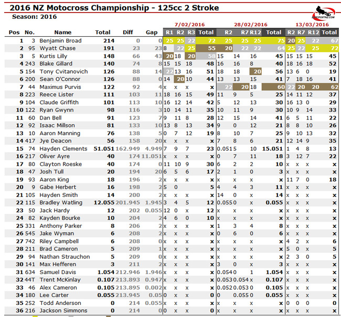
Task: Click Kurtis Lilly's name in third place
Action: pos(53,56)
